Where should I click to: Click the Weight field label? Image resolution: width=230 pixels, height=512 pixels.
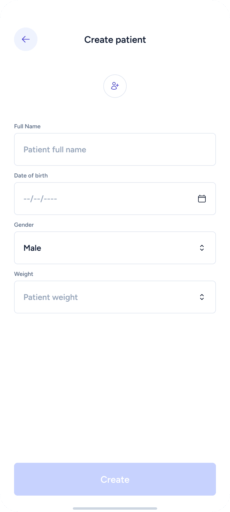point(23,274)
